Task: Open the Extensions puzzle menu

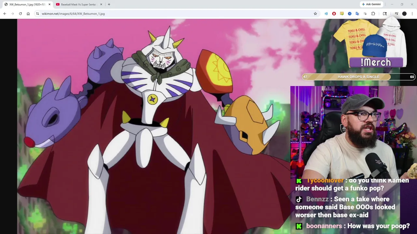Action: click(x=373, y=14)
